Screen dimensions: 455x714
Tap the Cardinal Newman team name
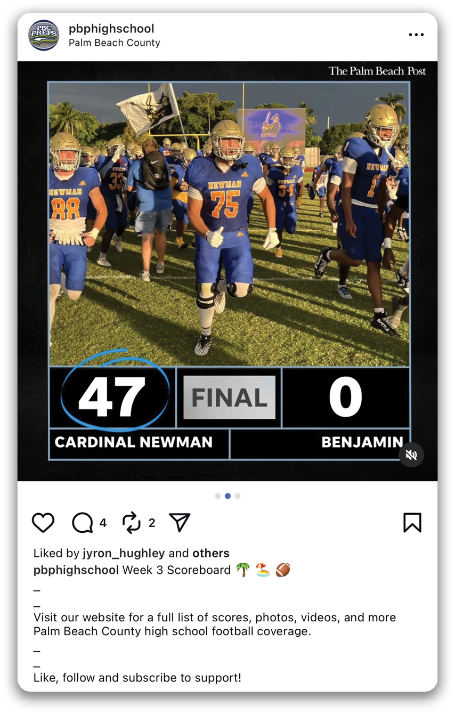tap(134, 442)
